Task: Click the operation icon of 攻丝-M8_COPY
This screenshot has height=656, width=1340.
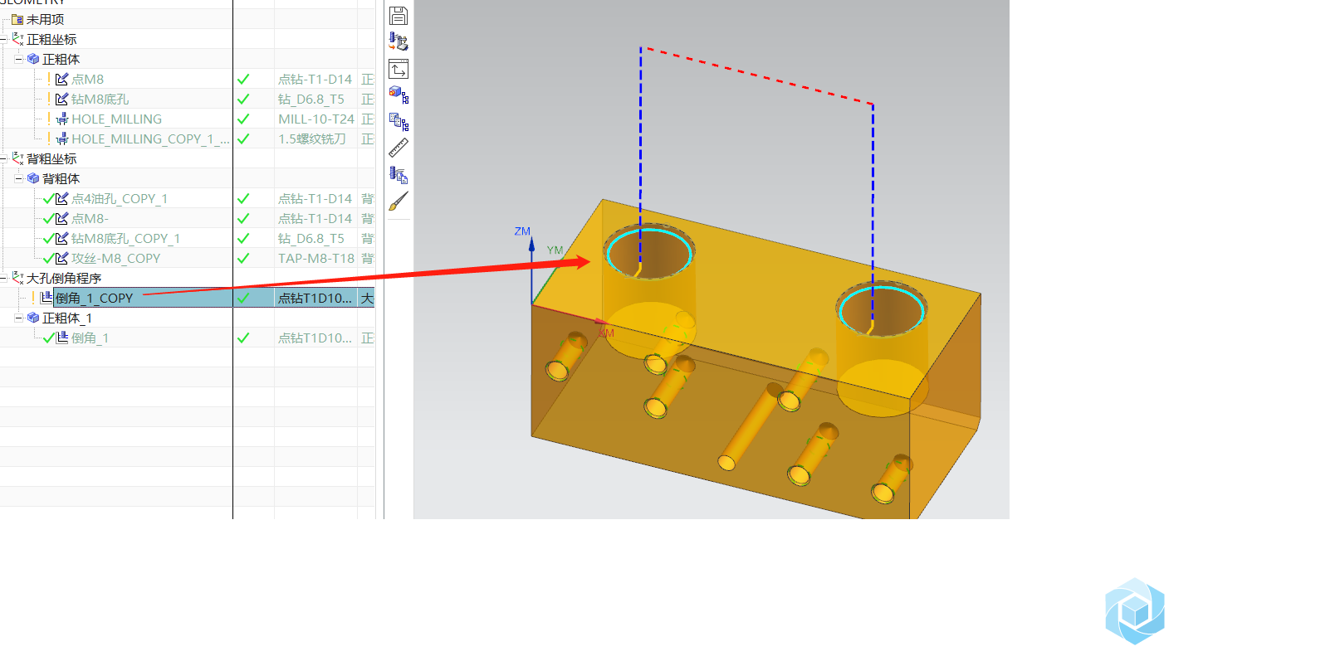Action: pyautogui.click(x=61, y=258)
